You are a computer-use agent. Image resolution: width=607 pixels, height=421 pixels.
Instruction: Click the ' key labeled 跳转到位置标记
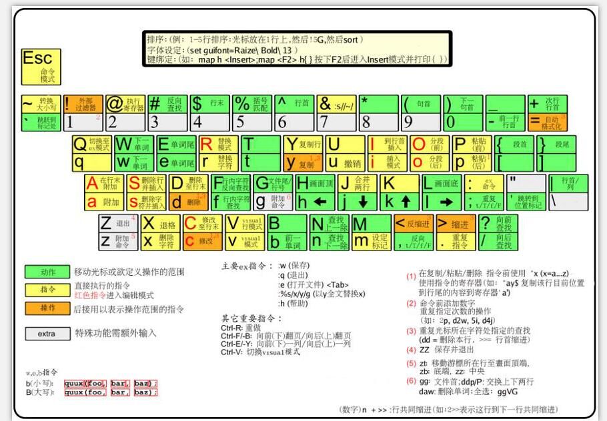[526, 201]
